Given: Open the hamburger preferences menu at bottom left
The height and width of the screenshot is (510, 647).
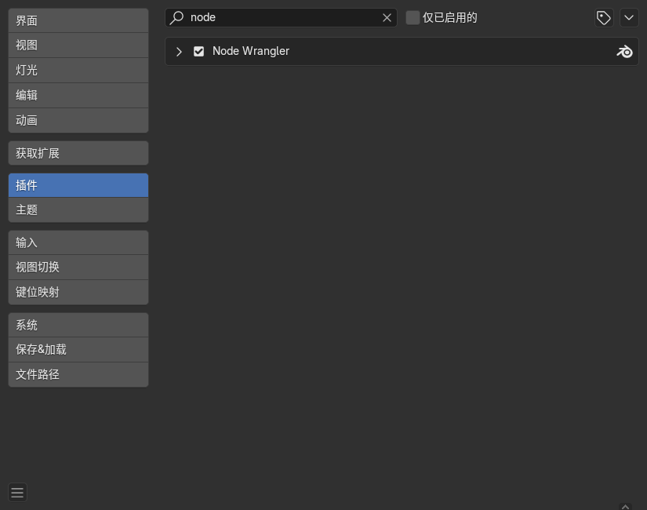Looking at the screenshot, I should pyautogui.click(x=17, y=493).
